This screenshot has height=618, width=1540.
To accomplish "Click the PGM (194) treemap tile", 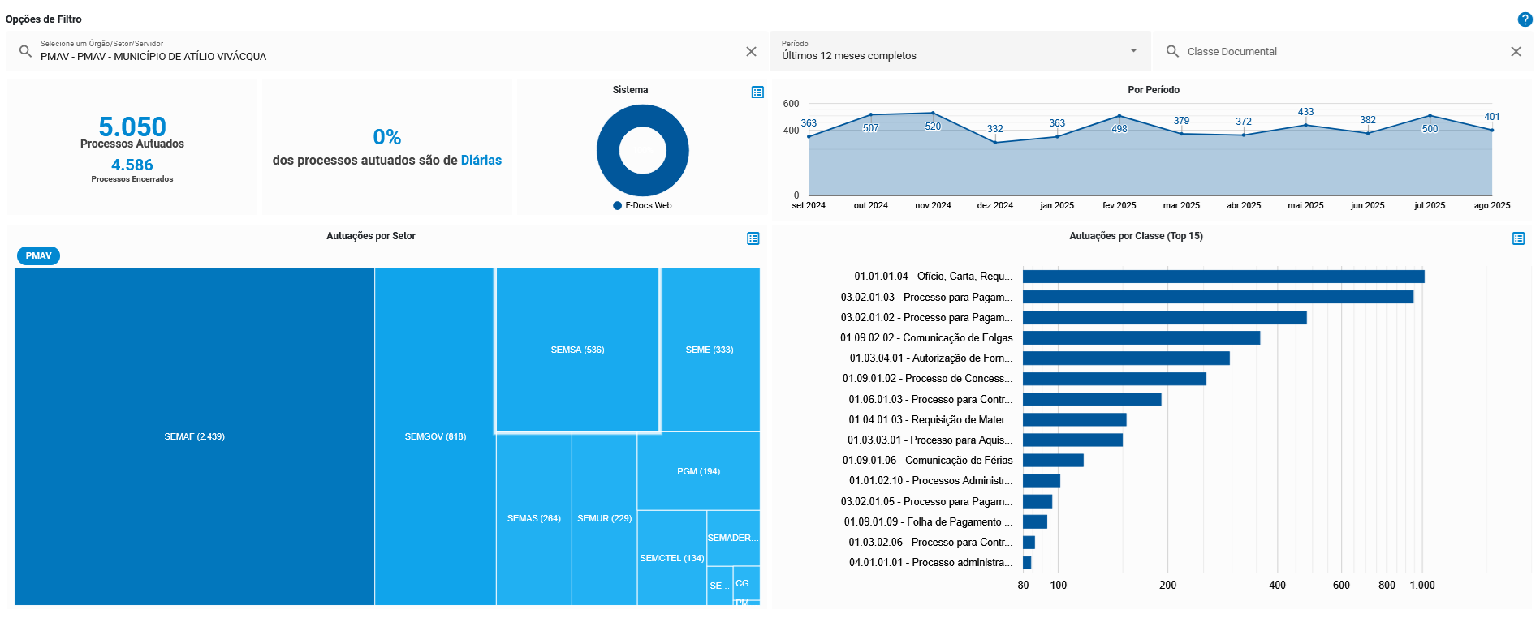I will coord(698,471).
